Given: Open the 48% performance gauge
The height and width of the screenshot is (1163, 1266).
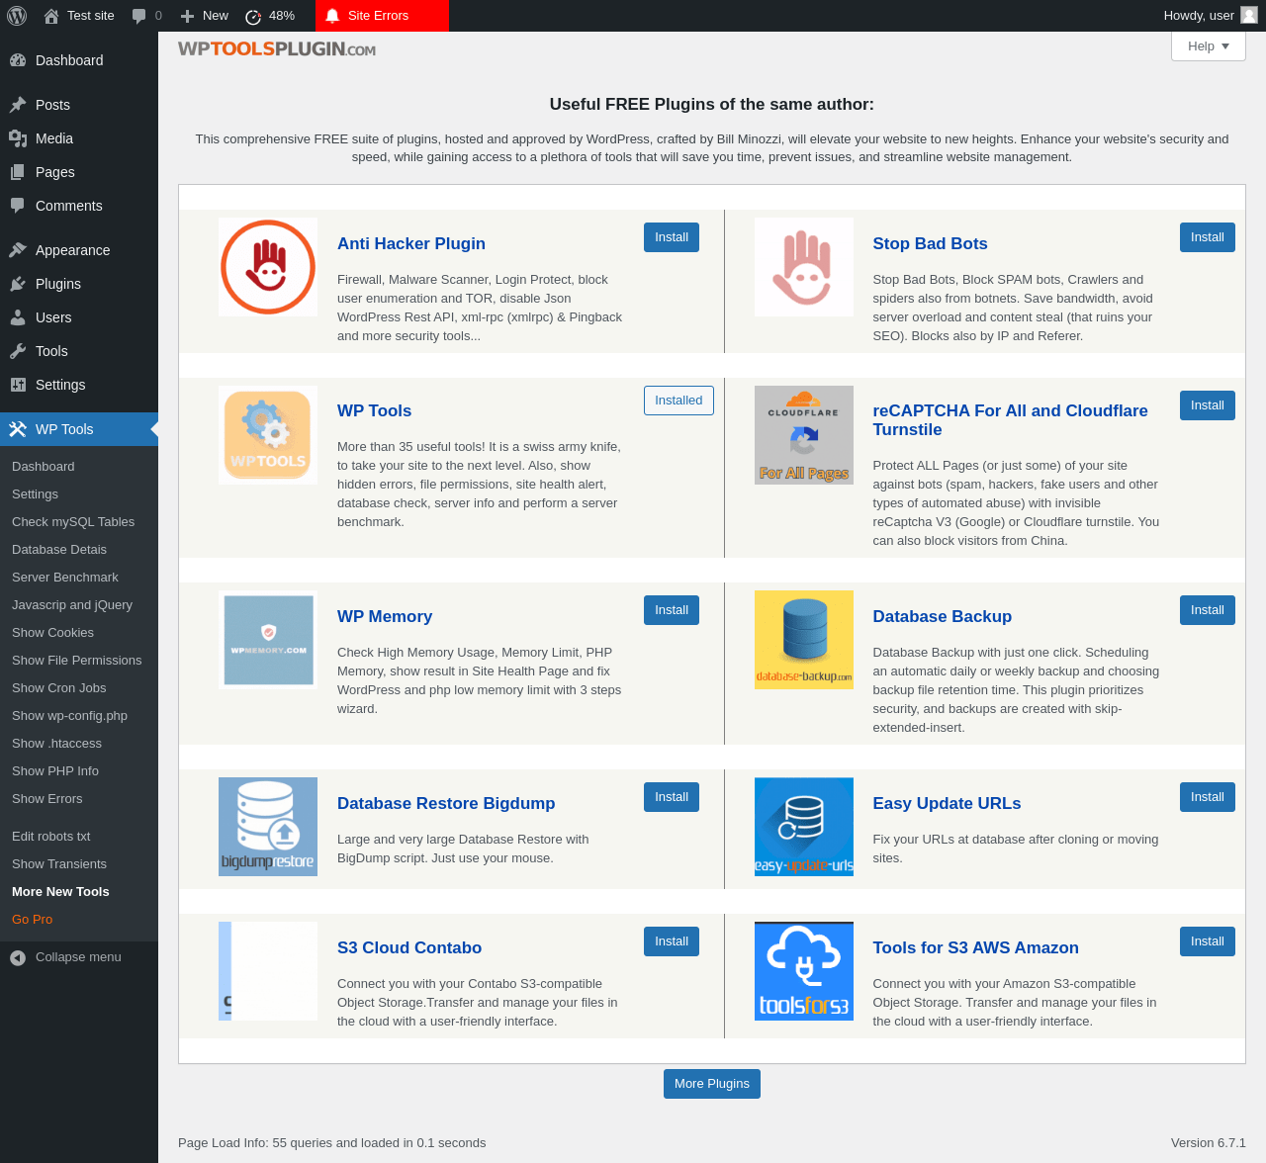Looking at the screenshot, I should [x=253, y=16].
